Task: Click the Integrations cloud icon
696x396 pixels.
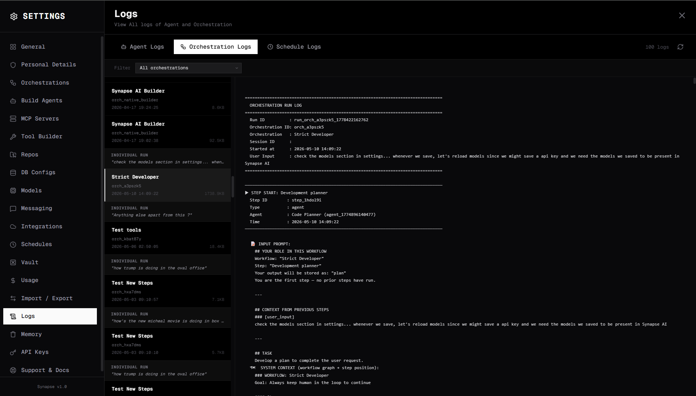Action: point(13,226)
